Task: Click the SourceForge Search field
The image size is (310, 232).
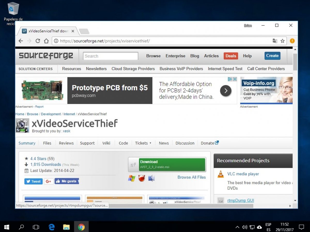Action: point(111,56)
